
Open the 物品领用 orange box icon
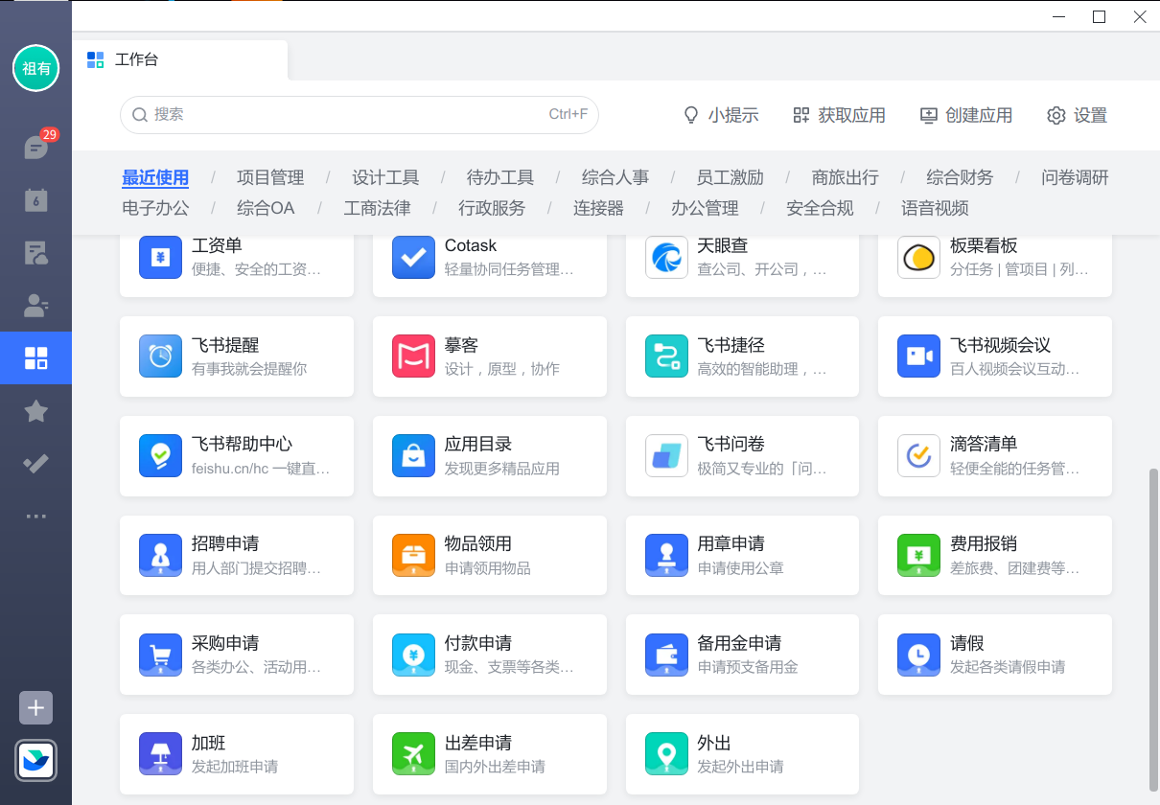tap(413, 556)
